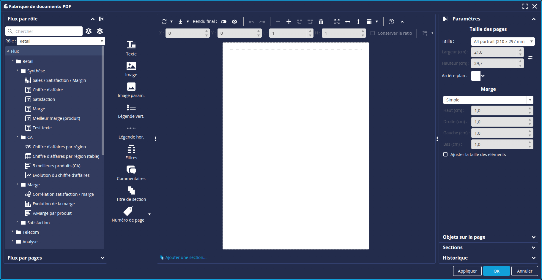Switch to the Flux par pages panel
Screen dimensions: 542x280
[x=55, y=258]
